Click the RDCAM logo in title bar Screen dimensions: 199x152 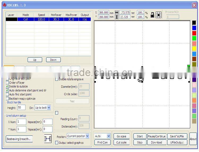(4, 5)
